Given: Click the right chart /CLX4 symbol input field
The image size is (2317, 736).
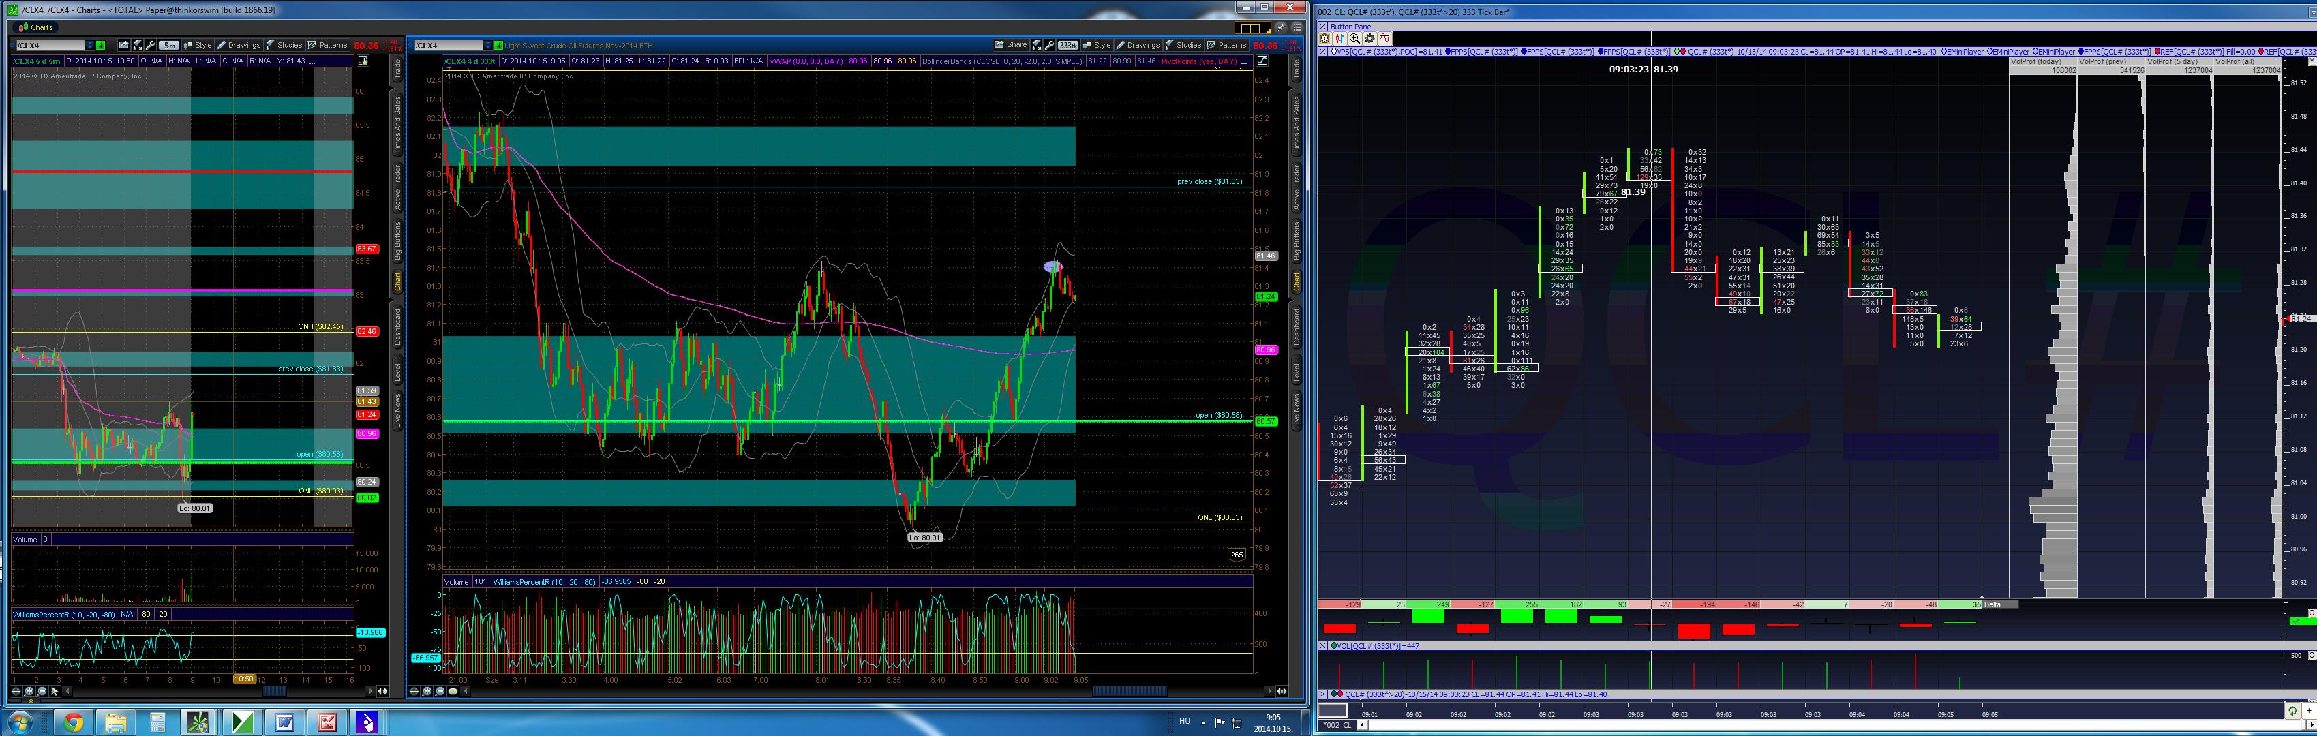Looking at the screenshot, I should (x=448, y=45).
